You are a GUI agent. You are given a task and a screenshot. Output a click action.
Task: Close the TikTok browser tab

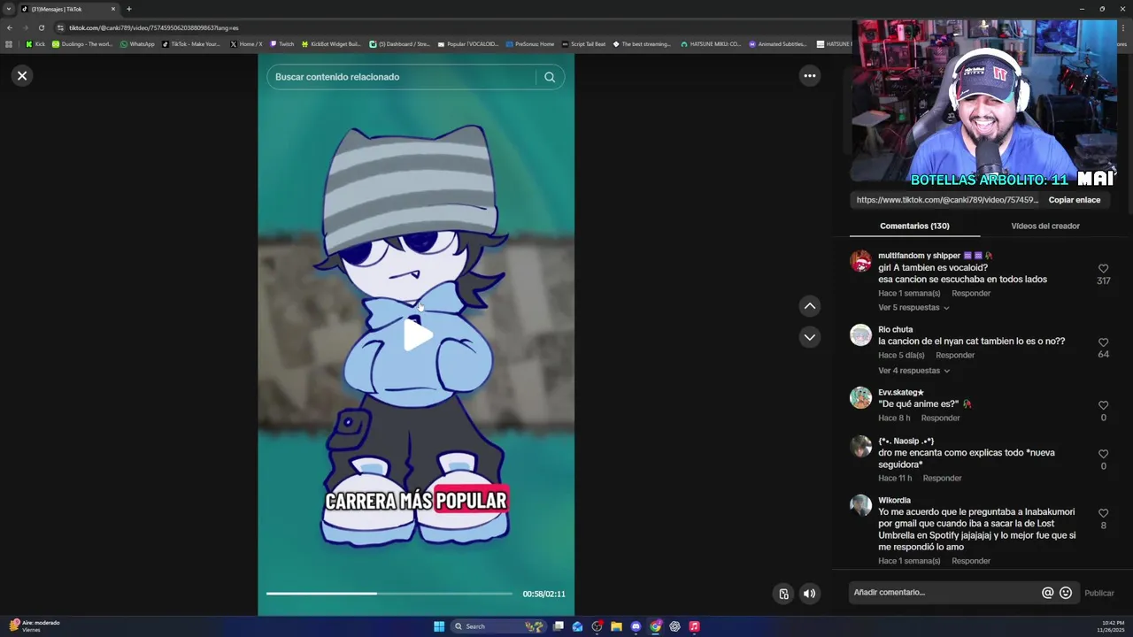[x=112, y=9]
